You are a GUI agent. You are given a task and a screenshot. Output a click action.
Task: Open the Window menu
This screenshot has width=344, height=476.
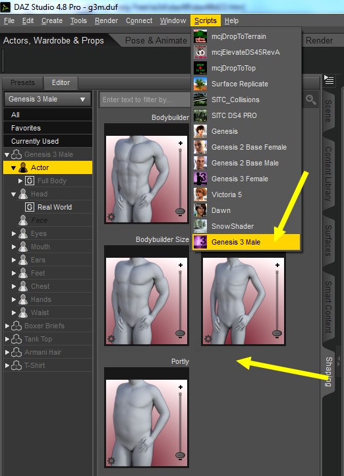(x=173, y=20)
